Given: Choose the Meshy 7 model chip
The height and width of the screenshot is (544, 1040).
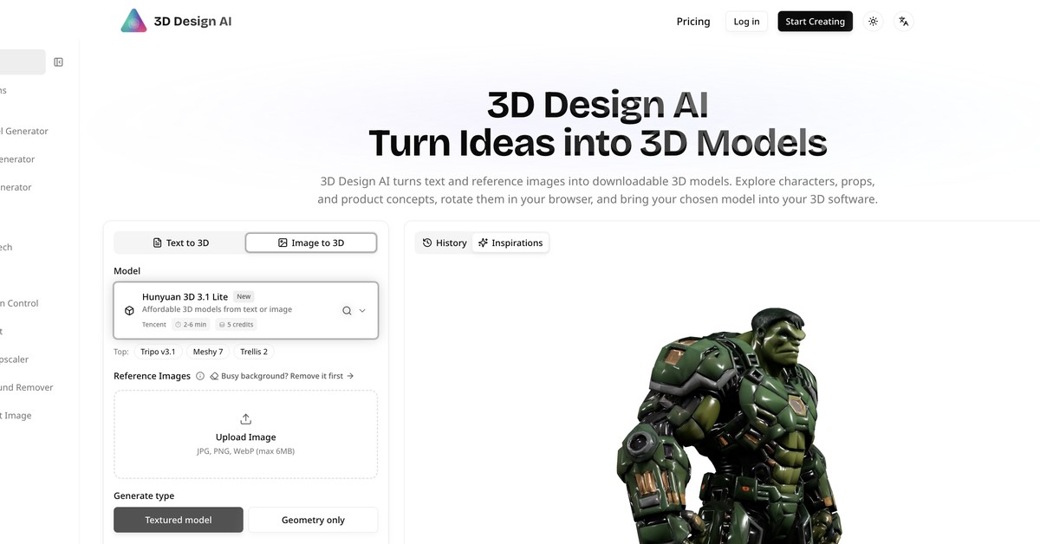Looking at the screenshot, I should coord(208,352).
